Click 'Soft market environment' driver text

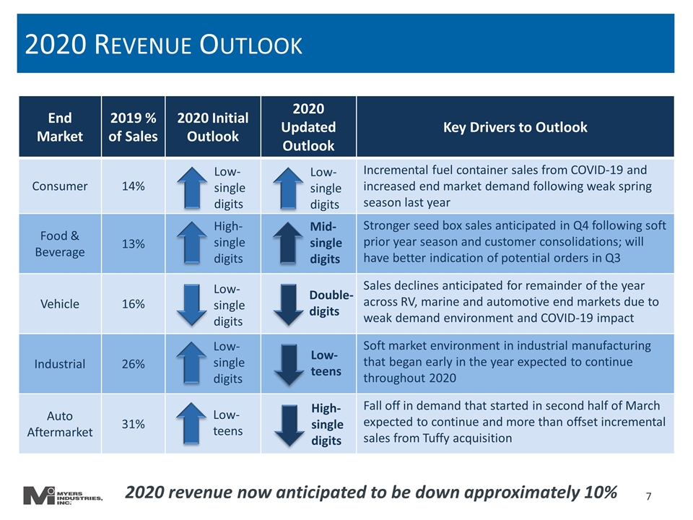tap(507, 362)
